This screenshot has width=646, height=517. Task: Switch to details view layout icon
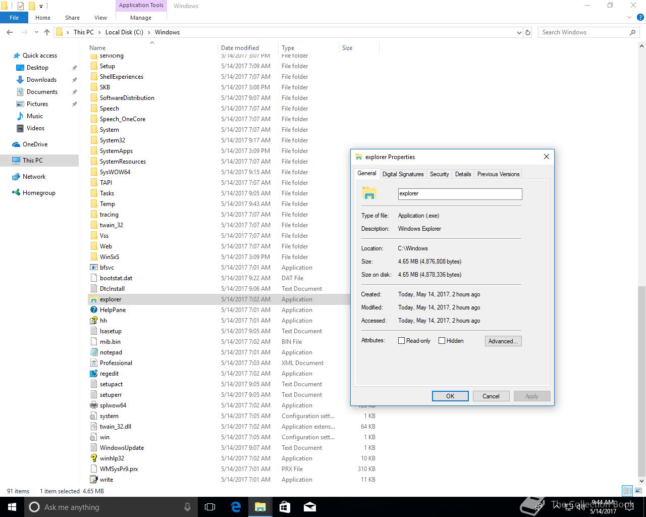pos(627,491)
